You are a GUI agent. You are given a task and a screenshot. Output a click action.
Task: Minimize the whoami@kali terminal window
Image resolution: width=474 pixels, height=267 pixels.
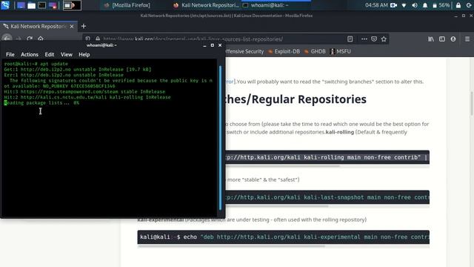204,45
